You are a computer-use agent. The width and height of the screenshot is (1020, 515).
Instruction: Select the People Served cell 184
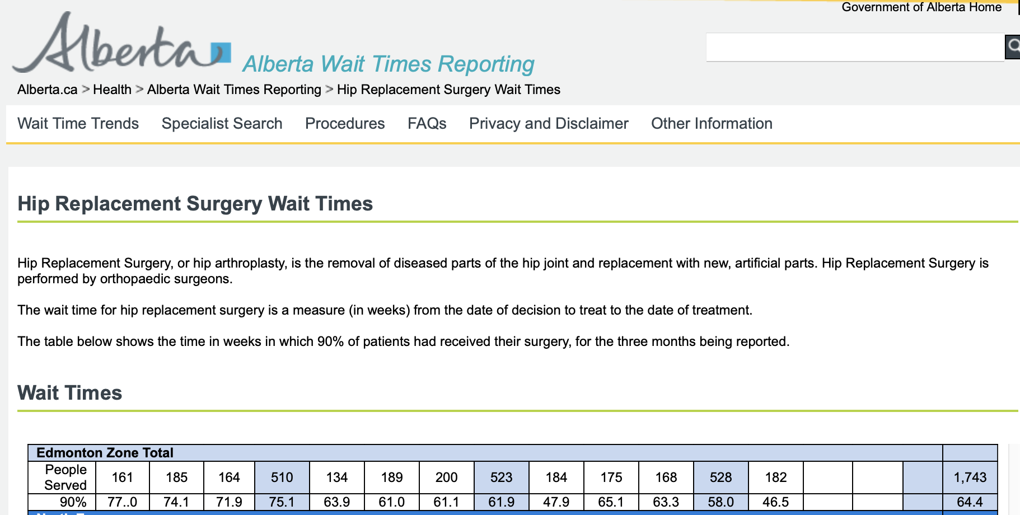click(x=556, y=477)
